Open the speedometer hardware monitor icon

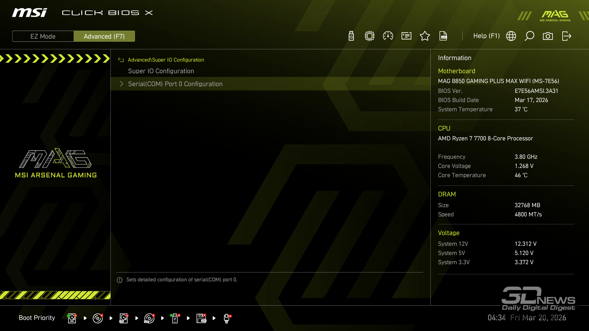click(x=388, y=36)
